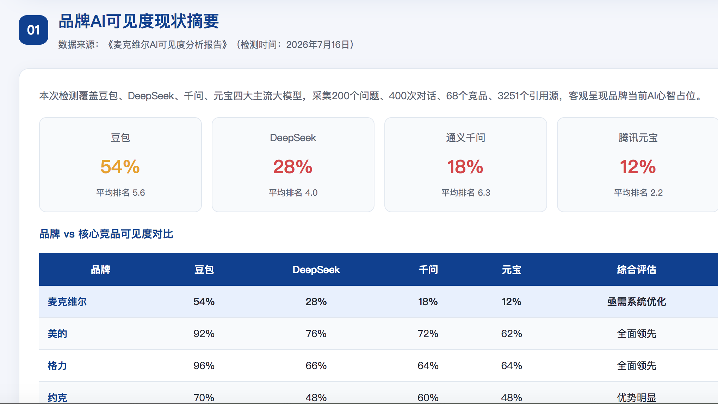
Task: Click the 千问 column header
Action: pyautogui.click(x=428, y=270)
